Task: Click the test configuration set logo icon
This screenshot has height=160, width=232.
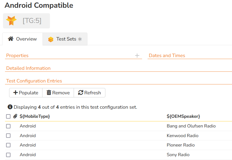Action: 11,21
